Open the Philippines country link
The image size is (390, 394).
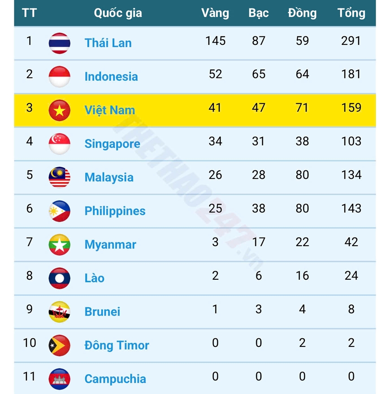[115, 211]
